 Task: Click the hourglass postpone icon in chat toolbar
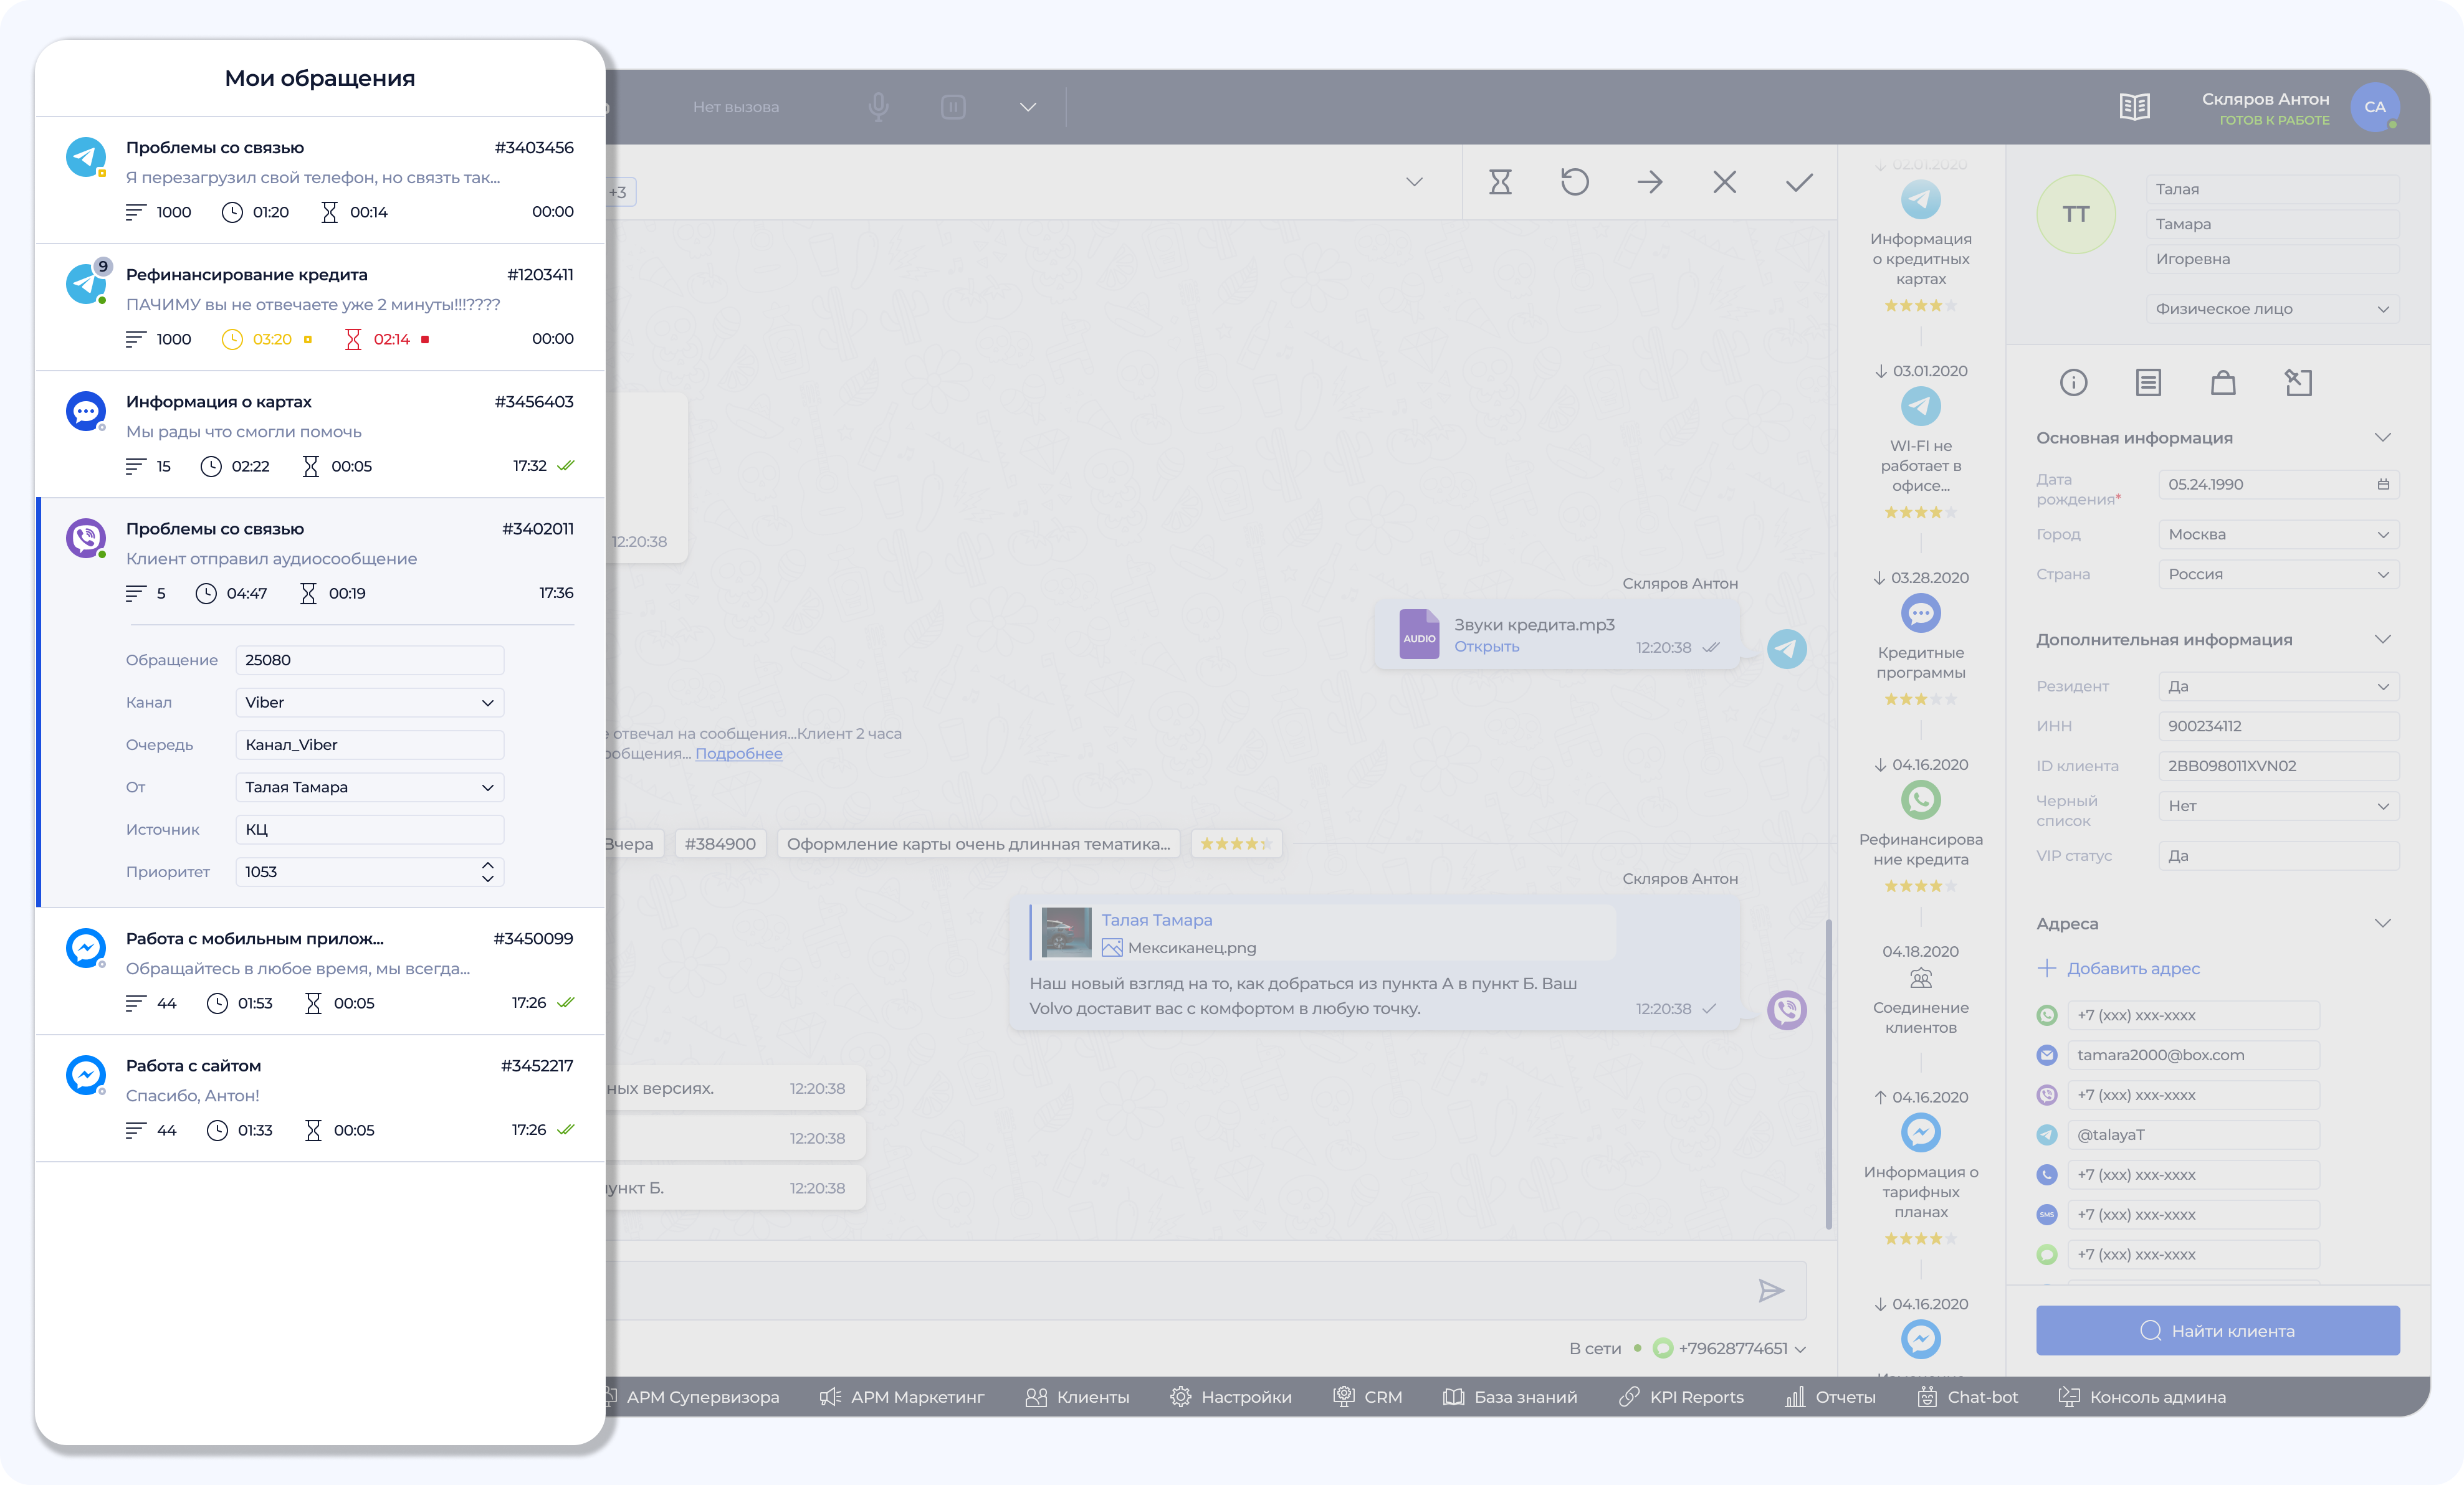(1500, 182)
